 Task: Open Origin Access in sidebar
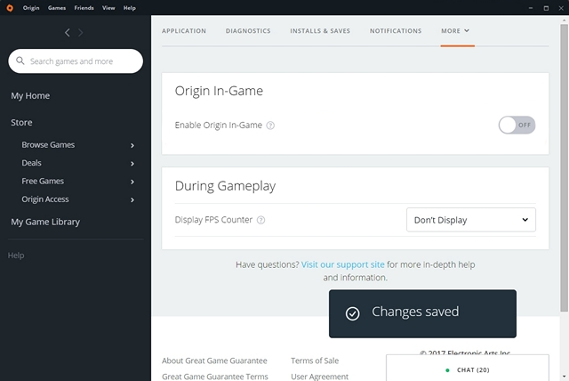pyautogui.click(x=45, y=199)
